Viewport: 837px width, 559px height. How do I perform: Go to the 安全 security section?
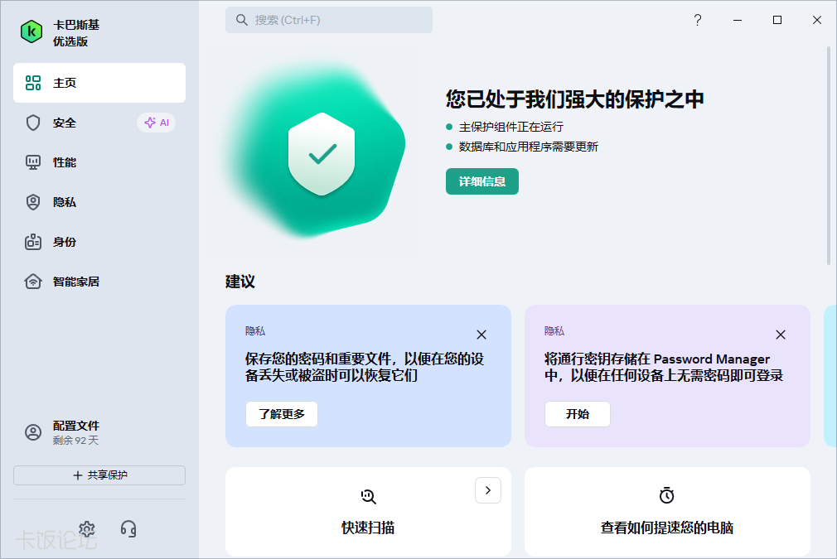pyautogui.click(x=99, y=123)
